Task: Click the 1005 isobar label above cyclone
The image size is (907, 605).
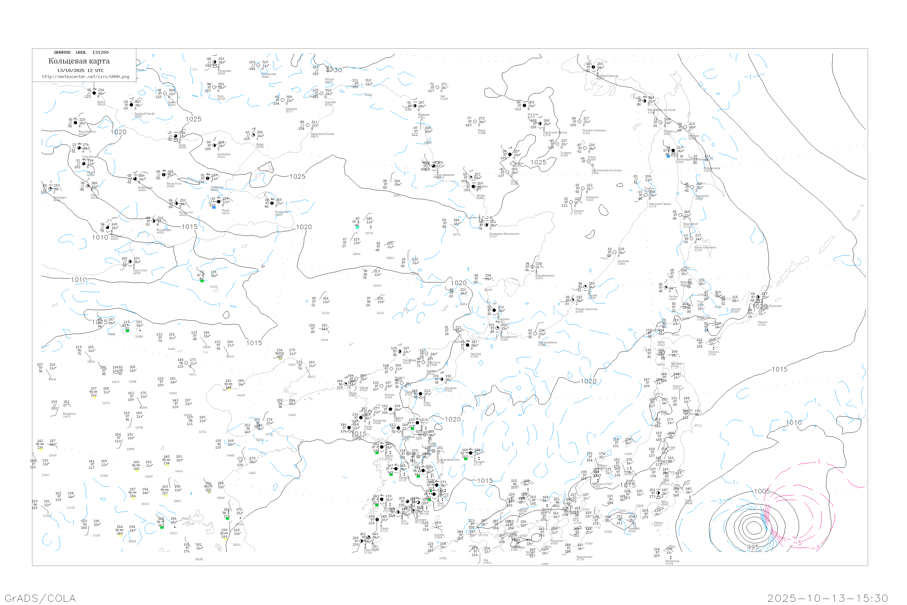Action: pyautogui.click(x=762, y=491)
